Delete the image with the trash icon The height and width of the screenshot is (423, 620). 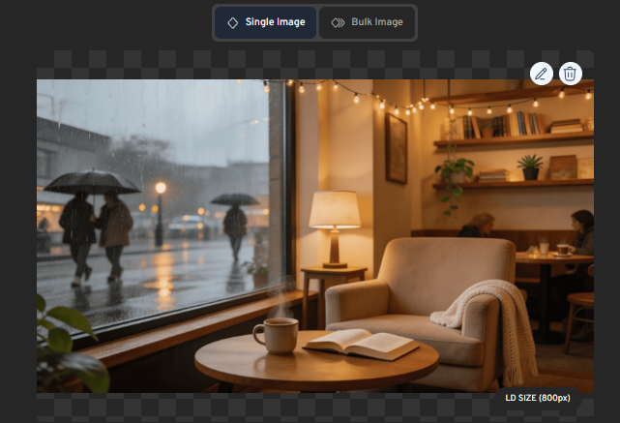pos(571,74)
